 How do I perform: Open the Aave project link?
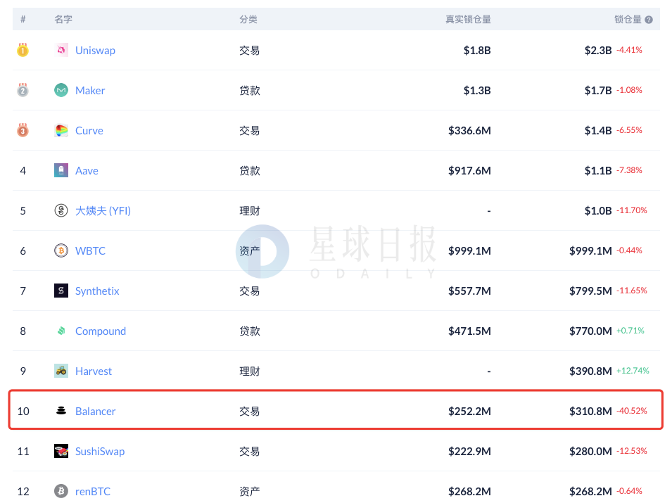[87, 170]
